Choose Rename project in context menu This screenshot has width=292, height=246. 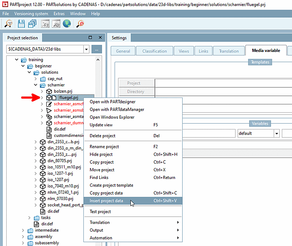[x=133, y=147]
